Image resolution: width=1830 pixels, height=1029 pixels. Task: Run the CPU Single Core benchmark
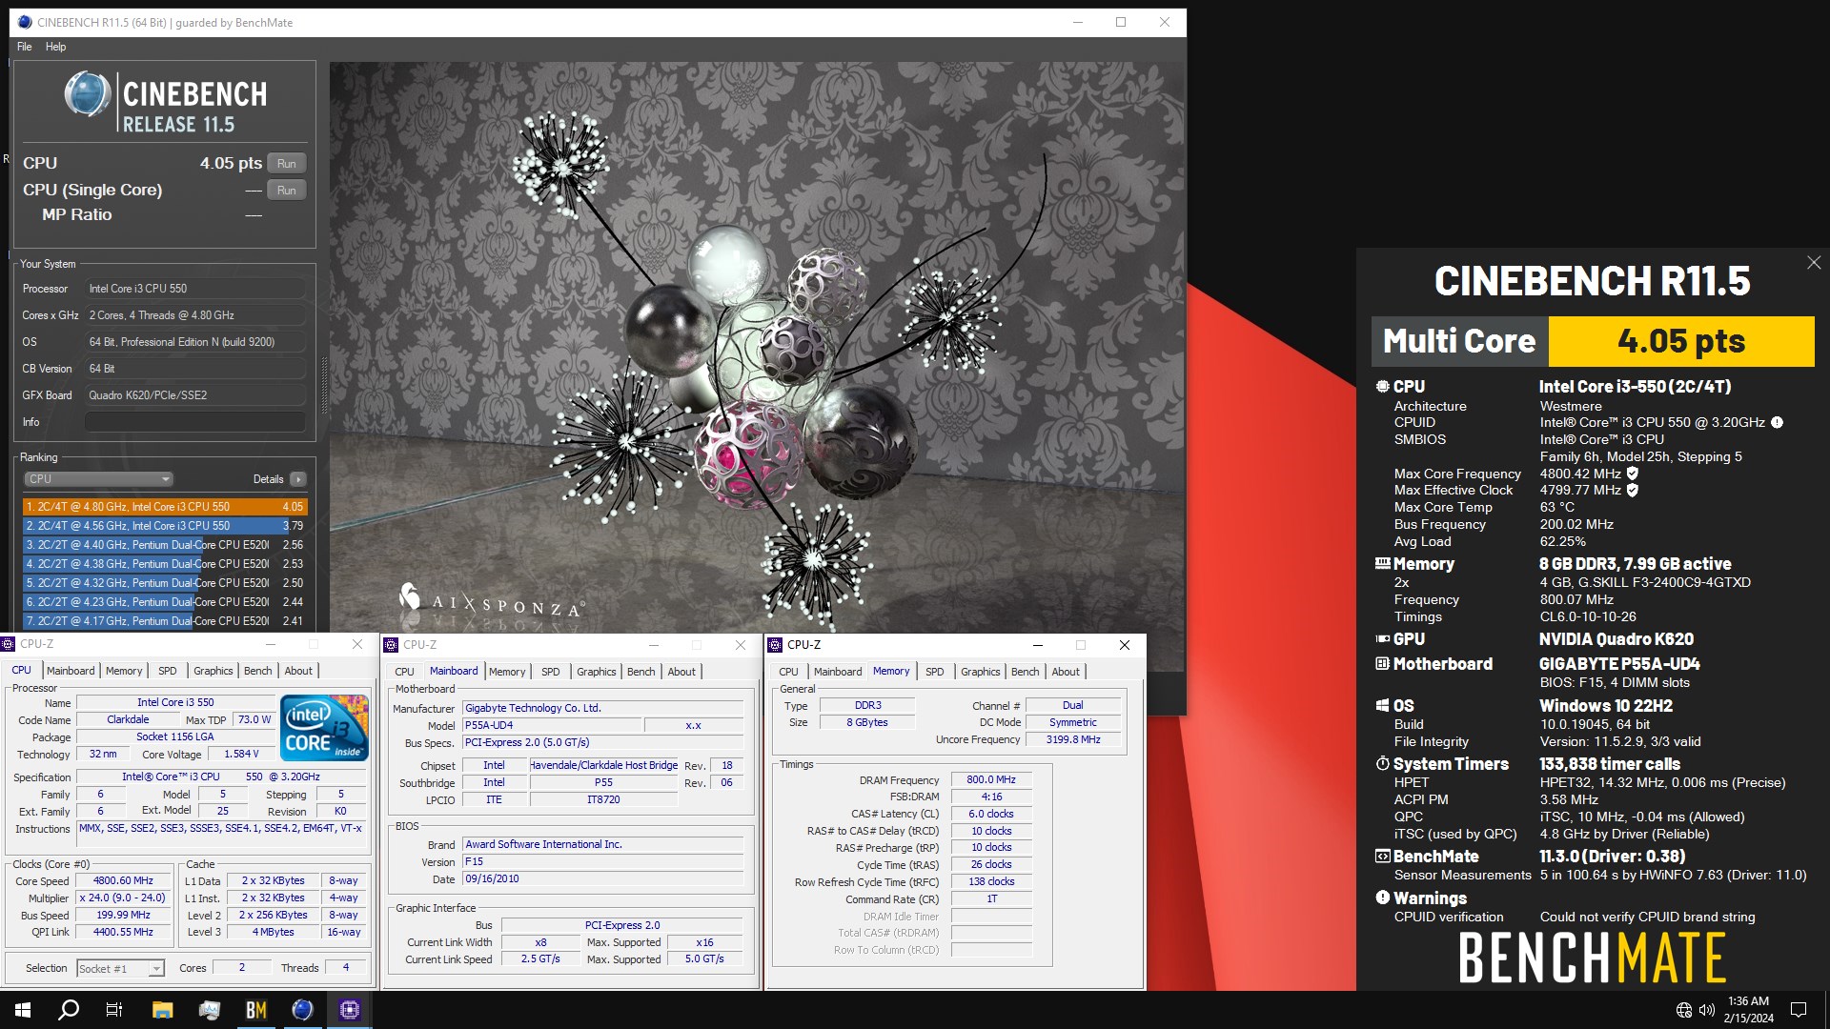287,191
